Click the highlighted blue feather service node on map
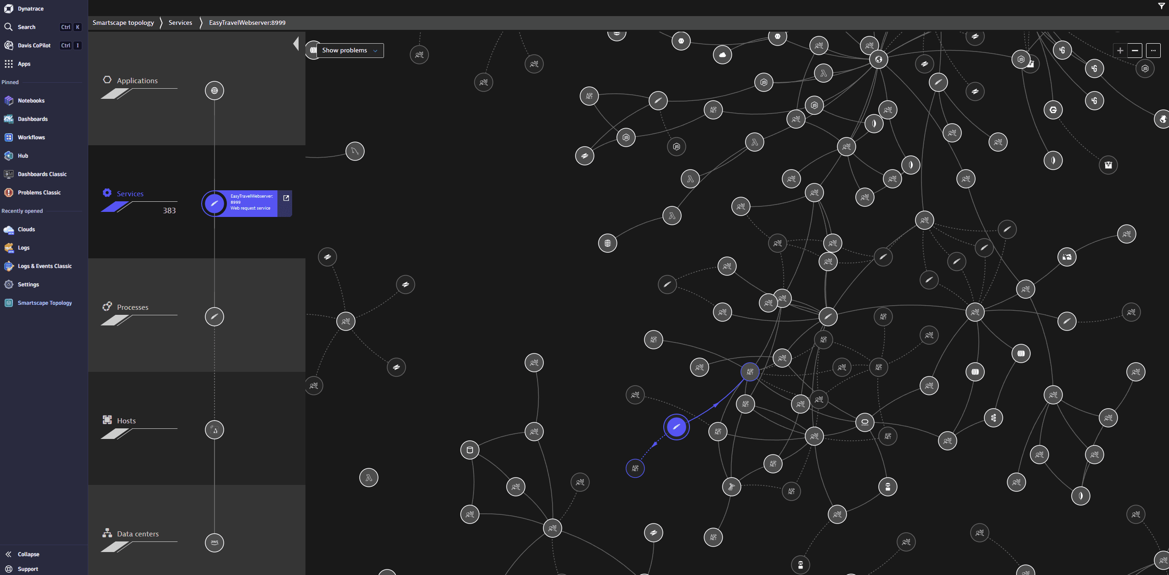This screenshot has width=1169, height=575. pos(677,427)
